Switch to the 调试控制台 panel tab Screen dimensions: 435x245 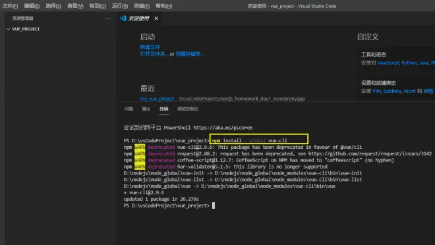pos(188,109)
